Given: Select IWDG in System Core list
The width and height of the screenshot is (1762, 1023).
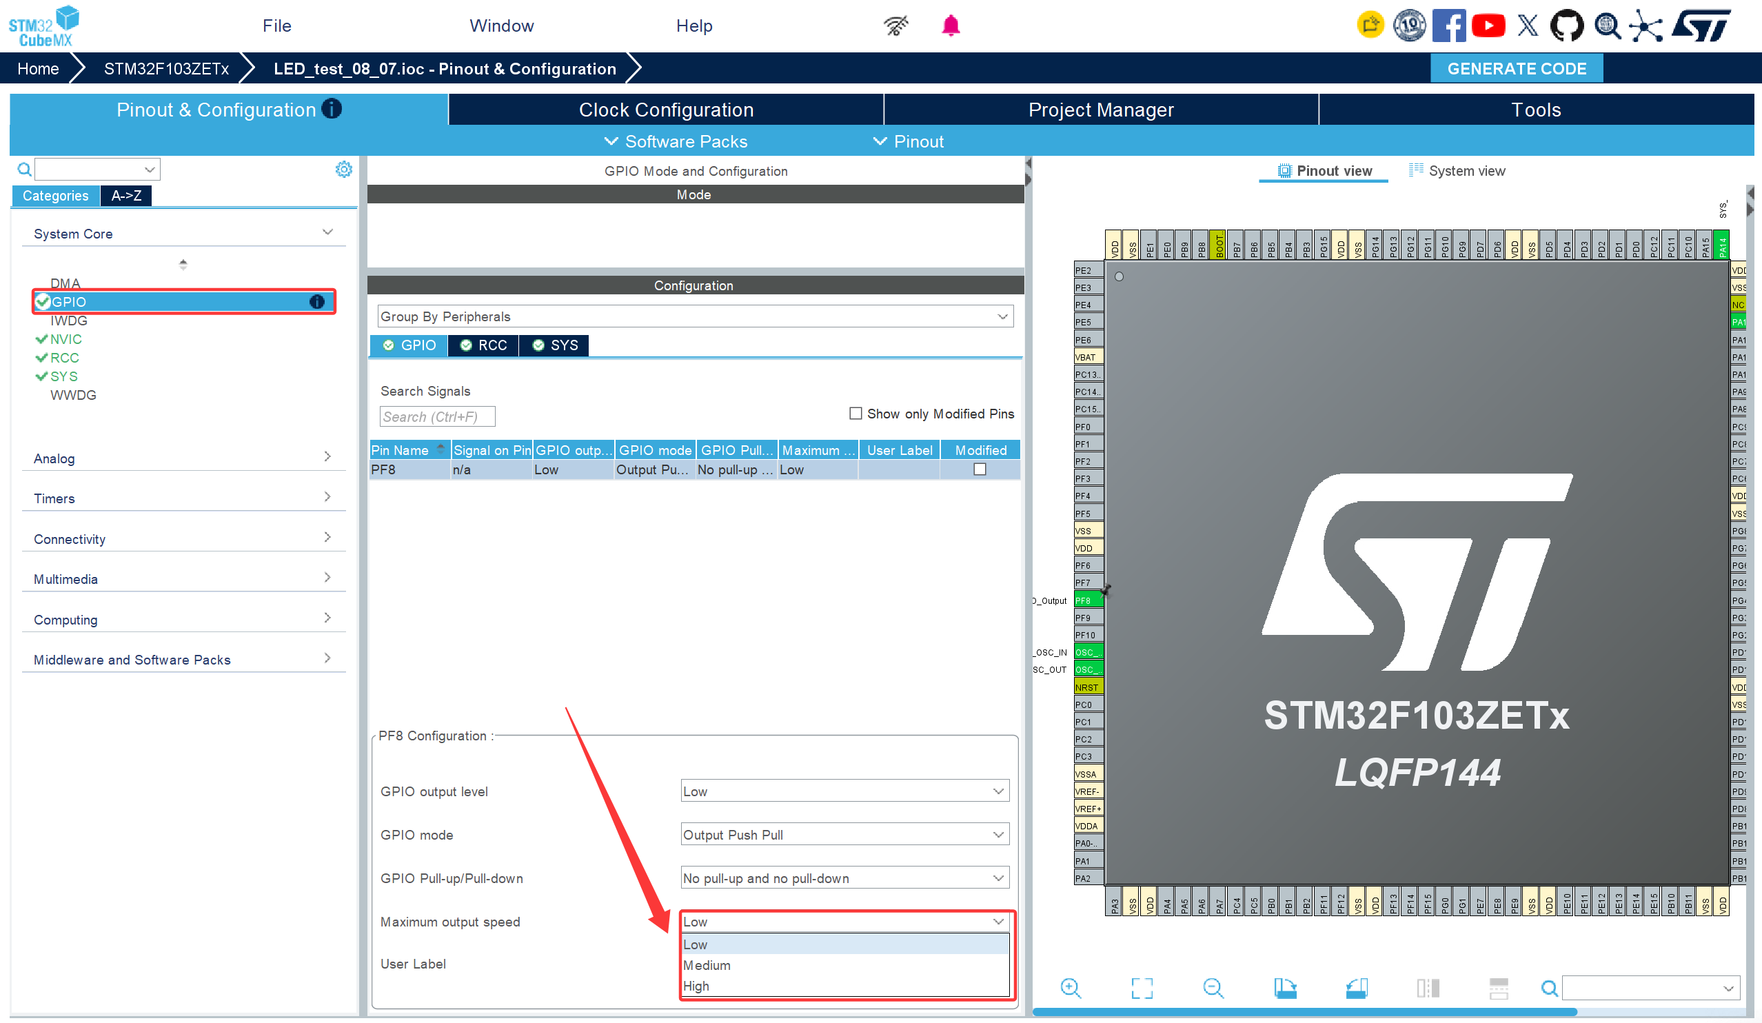Looking at the screenshot, I should click(68, 321).
